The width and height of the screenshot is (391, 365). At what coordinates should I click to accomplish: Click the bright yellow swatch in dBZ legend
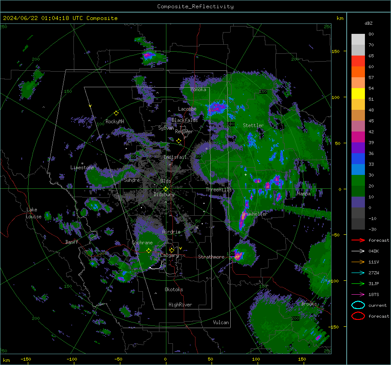point(358,94)
